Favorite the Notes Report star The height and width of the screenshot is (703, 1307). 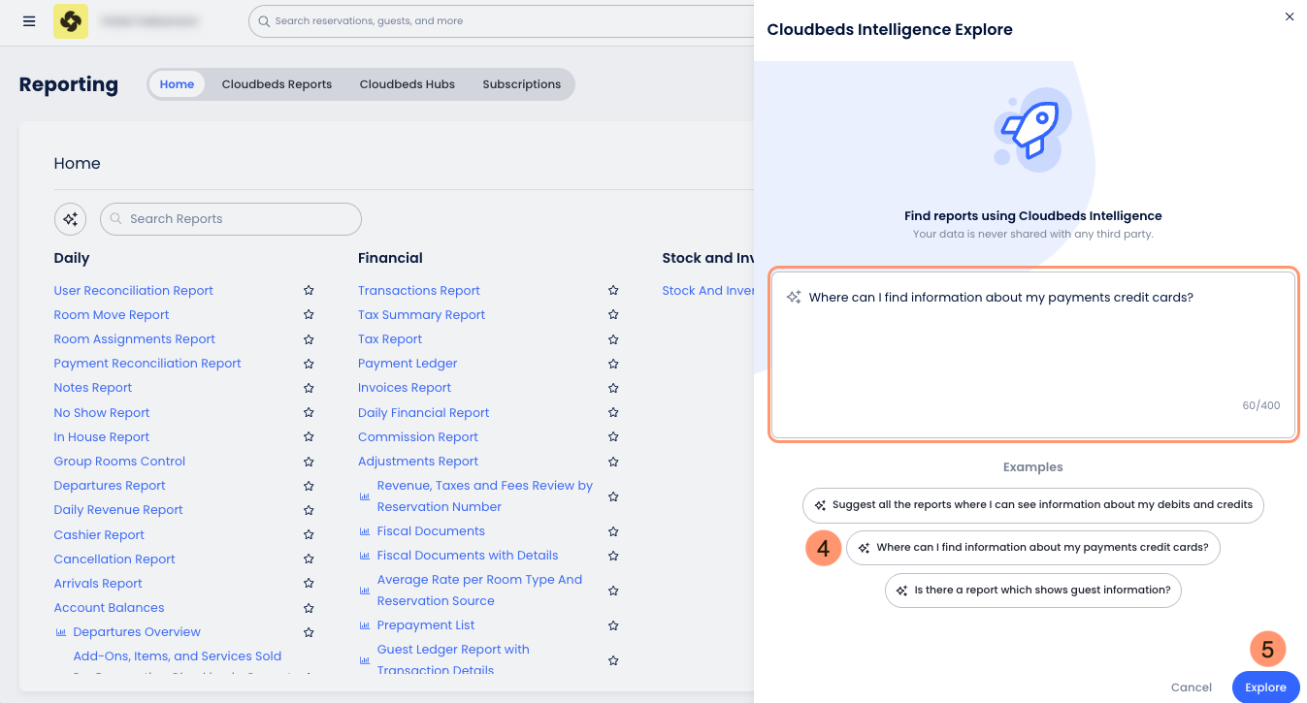[309, 388]
